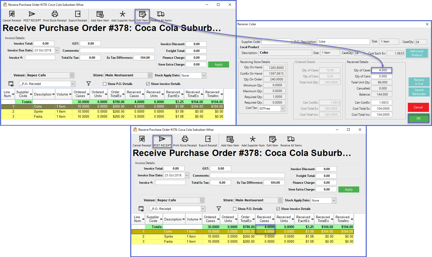Click Edit Local Product button
The width and height of the screenshot is (432, 257).
pos(417,53)
